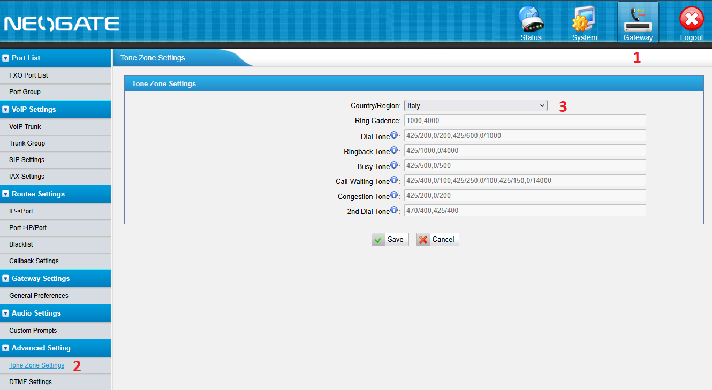Screen dimensions: 712x390
Task: Collapse the VoIP Settings section
Action: tap(6, 110)
